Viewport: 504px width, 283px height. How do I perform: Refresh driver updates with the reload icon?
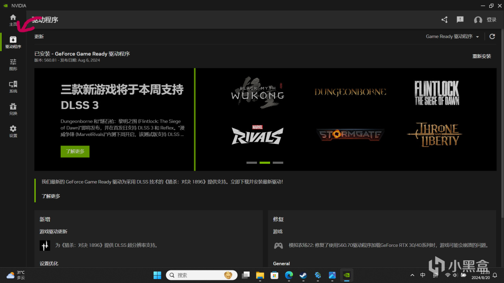pos(492,37)
